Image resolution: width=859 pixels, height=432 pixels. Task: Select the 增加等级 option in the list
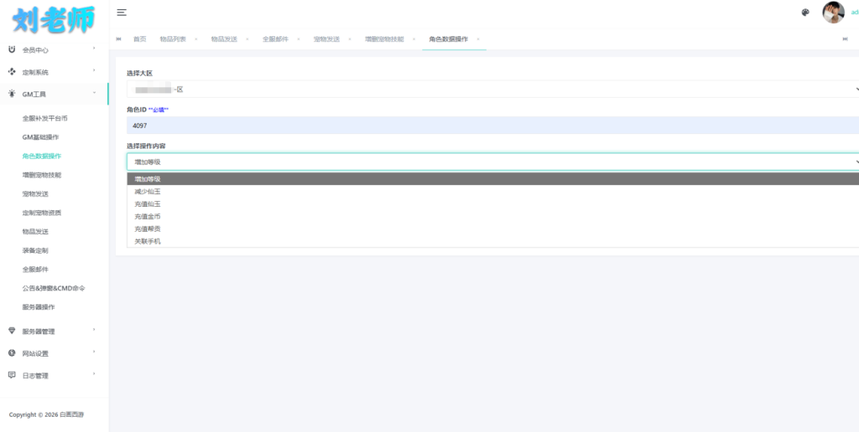pos(492,179)
